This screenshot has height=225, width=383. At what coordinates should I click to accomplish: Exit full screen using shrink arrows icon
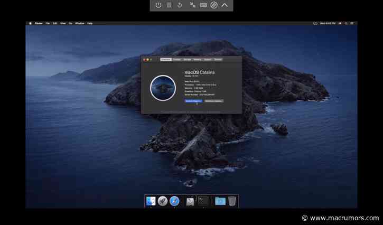click(193, 5)
